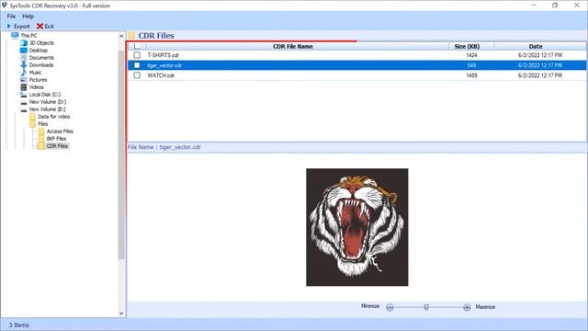The width and height of the screenshot is (588, 331).
Task: Click the Minimize zoom label
Action: coord(370,306)
